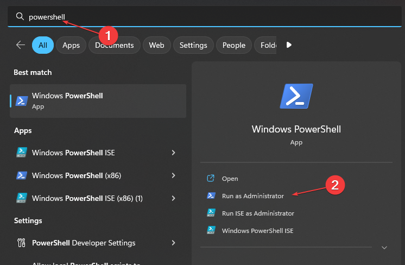Expand PowerShell ISE (x86) (1) chevron

174,198
